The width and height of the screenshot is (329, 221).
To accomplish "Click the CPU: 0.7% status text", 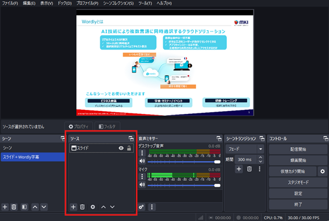I will 273,218.
